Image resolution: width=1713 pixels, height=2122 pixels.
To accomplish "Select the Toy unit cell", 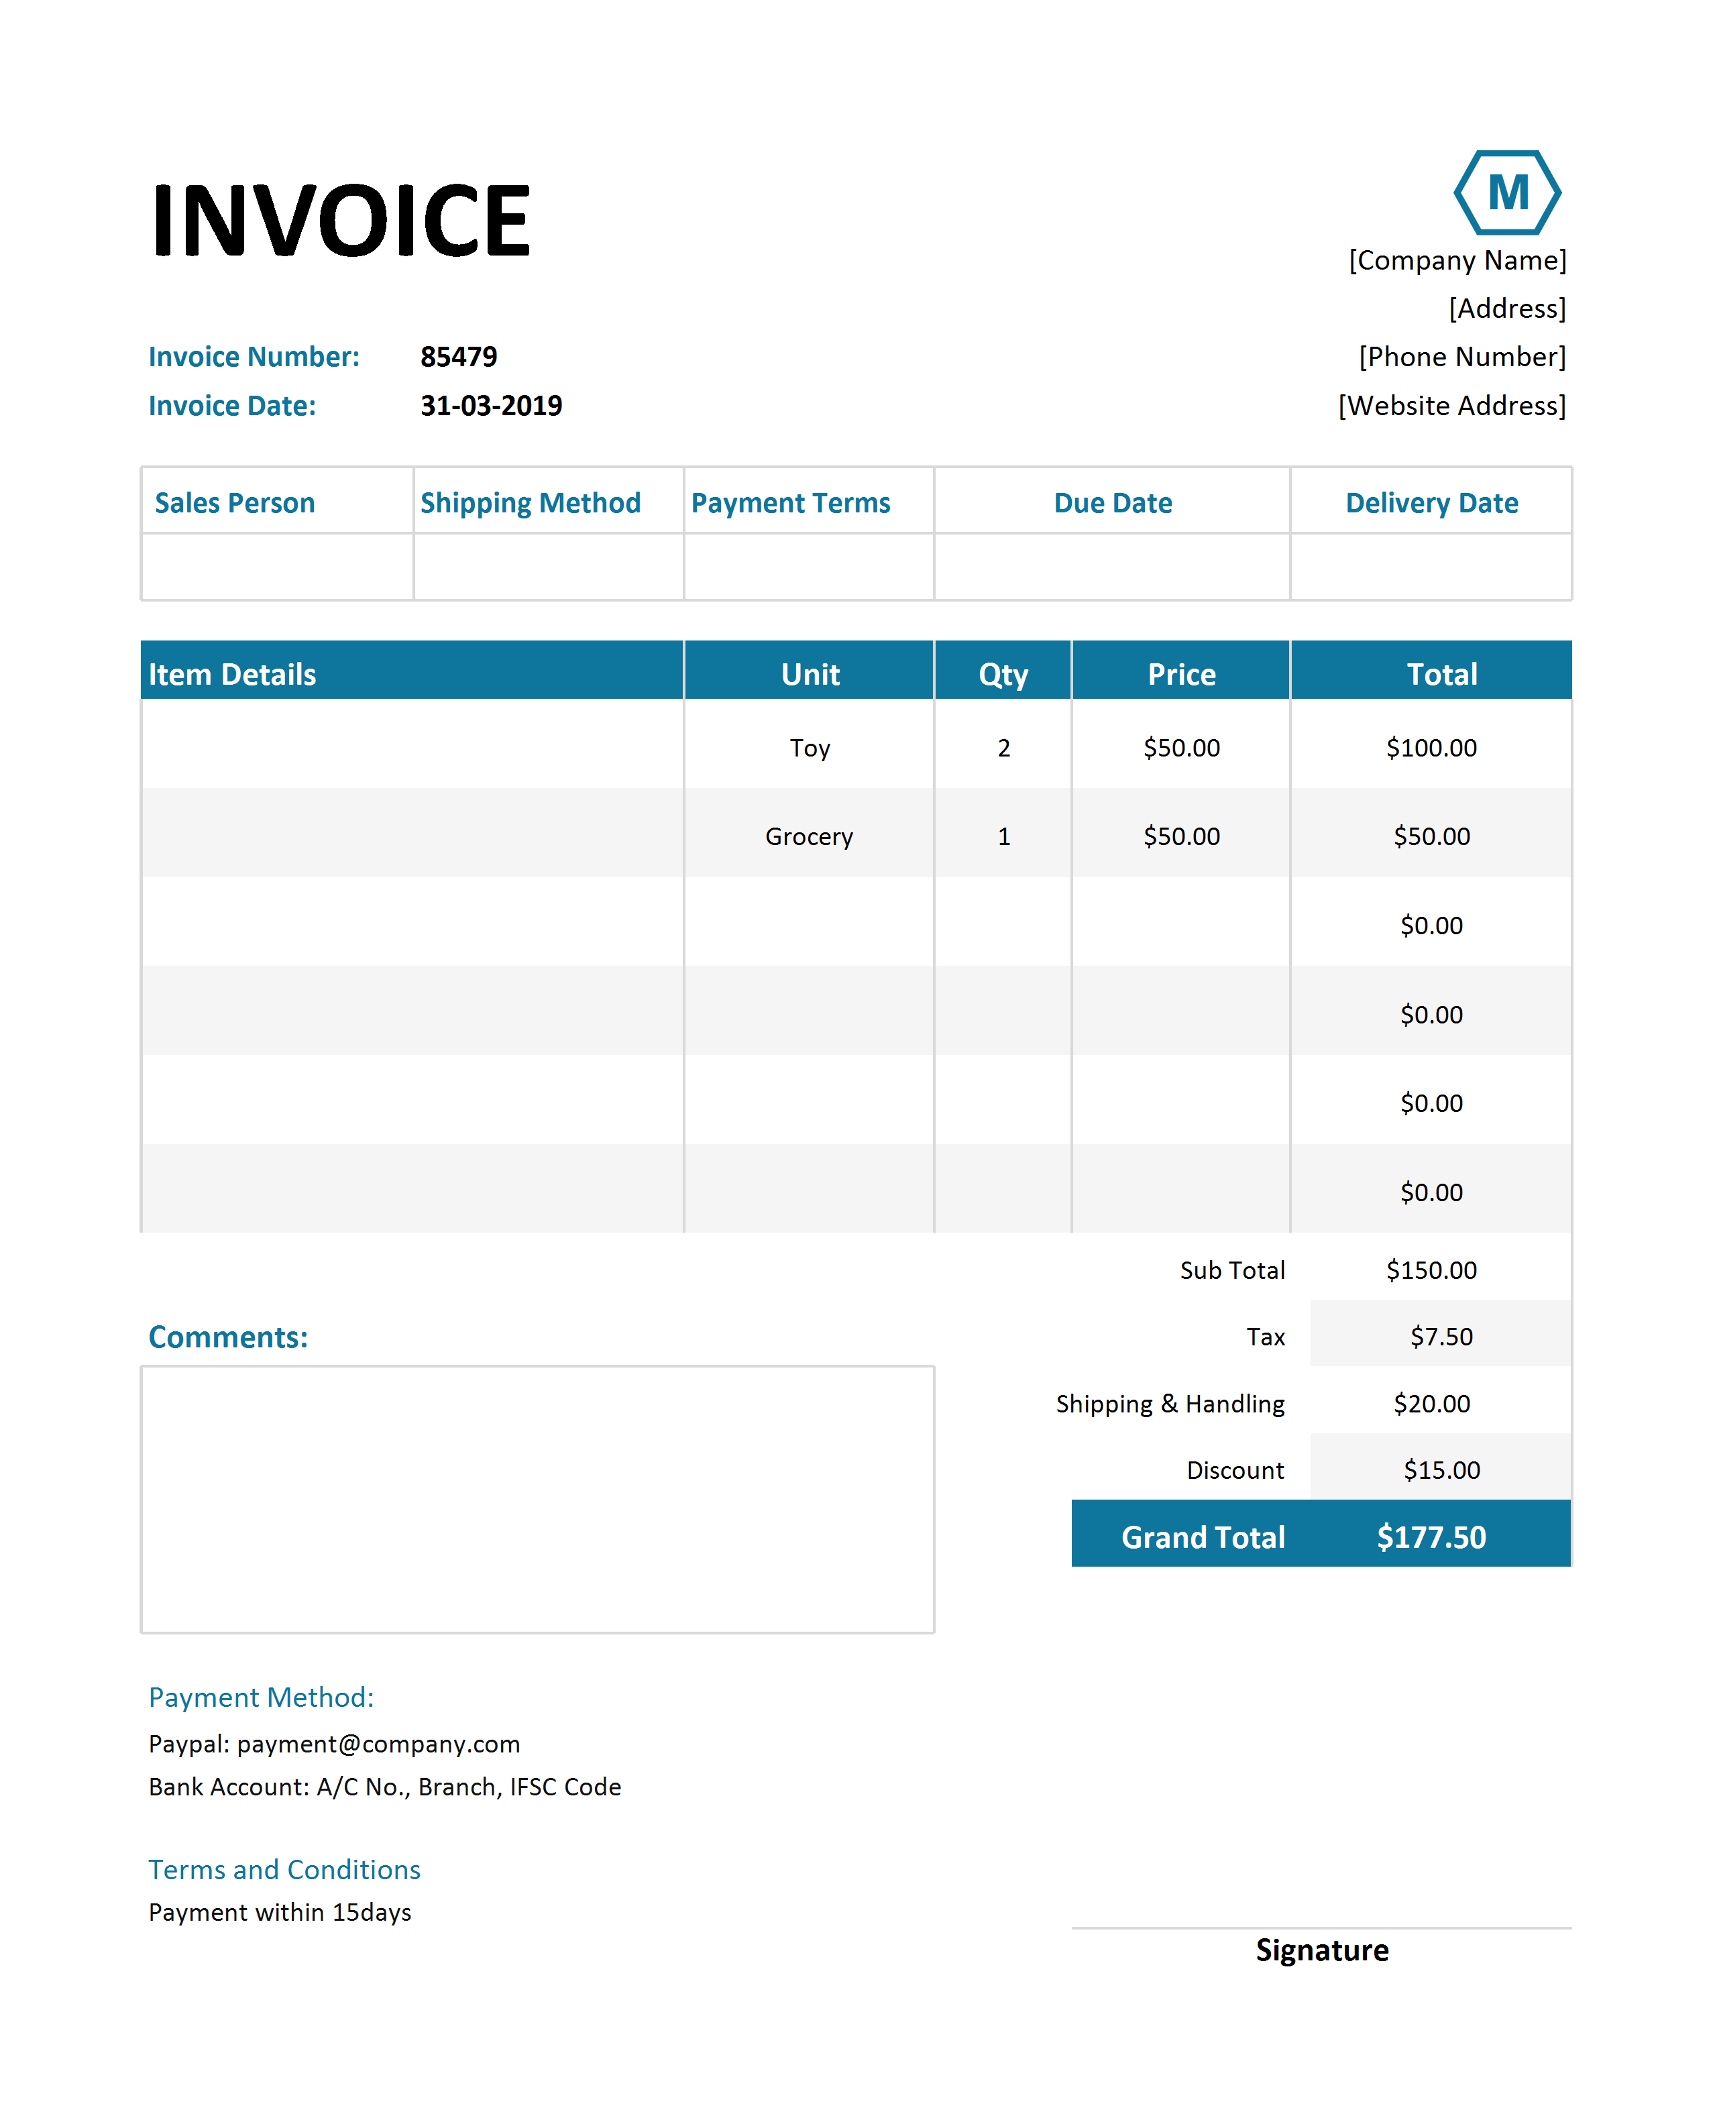I will click(809, 745).
